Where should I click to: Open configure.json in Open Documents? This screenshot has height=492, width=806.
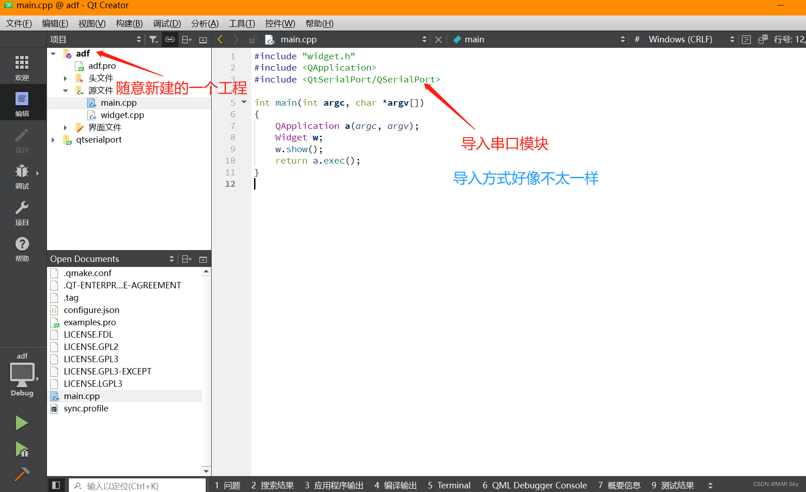tap(91, 310)
